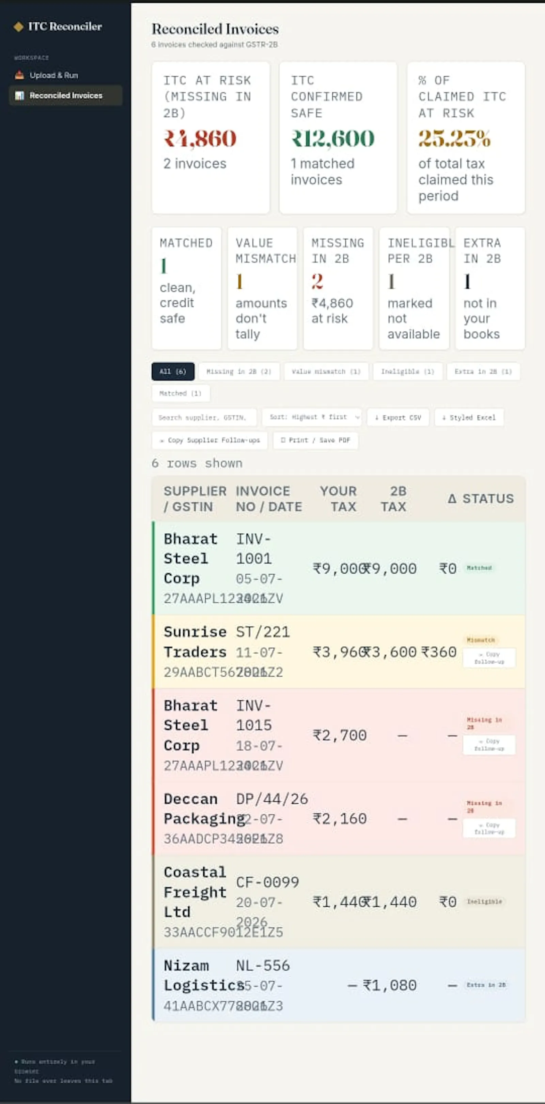Screen dimensions: 545x1104
Task: Click the Export CSV button
Action: [x=398, y=417]
